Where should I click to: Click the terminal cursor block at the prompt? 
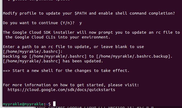point(54,104)
